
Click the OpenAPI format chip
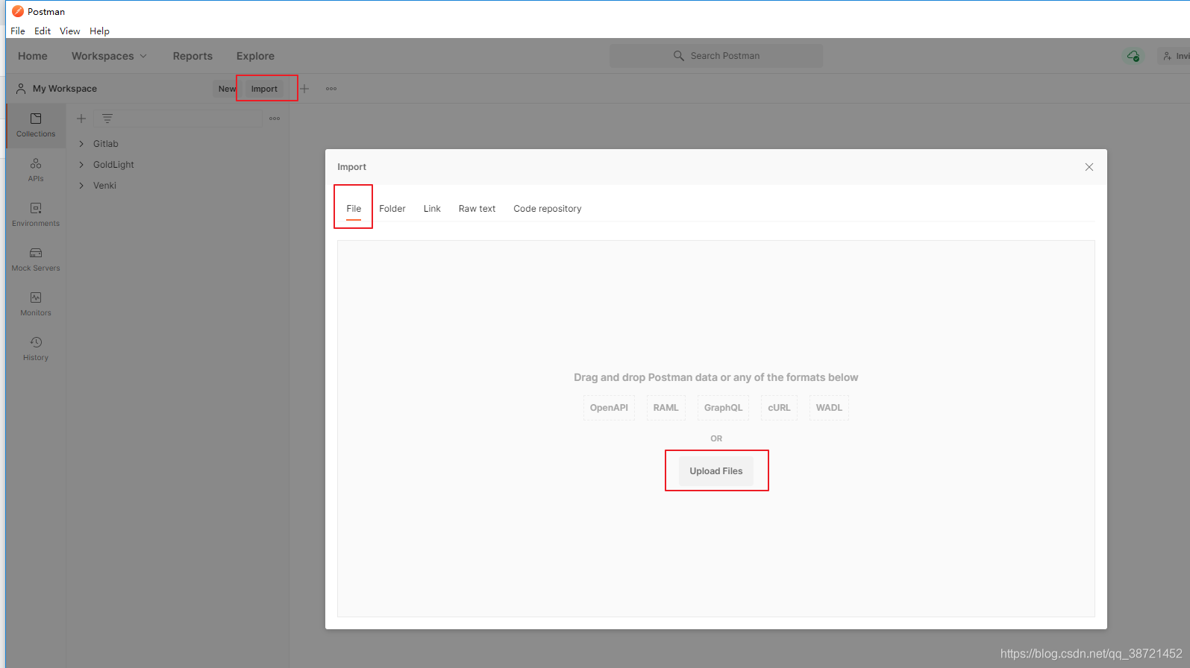click(609, 408)
